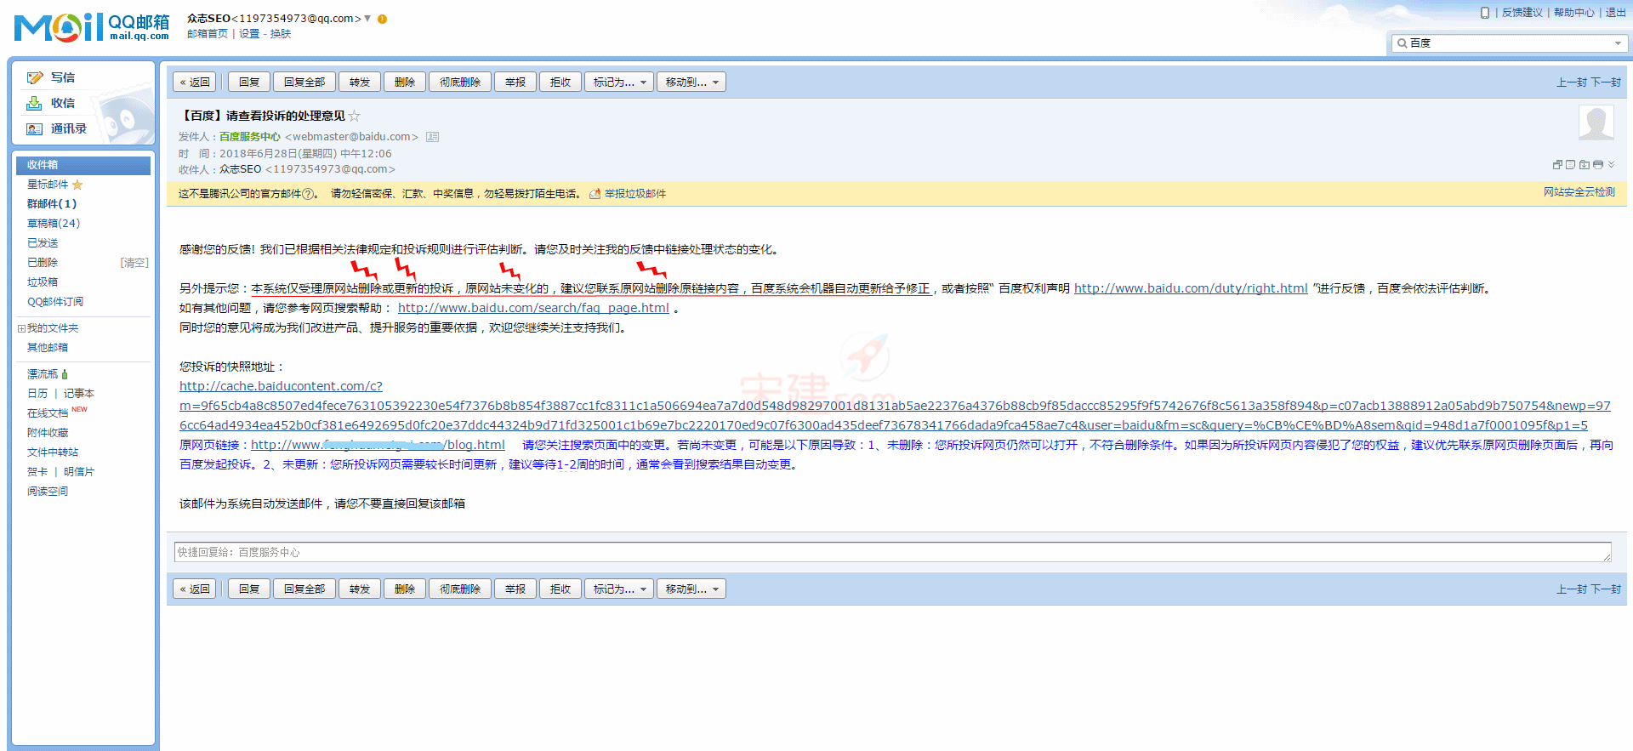Click the help question mark after 官方邮件
Image resolution: width=1633 pixels, height=751 pixels.
pos(308,194)
